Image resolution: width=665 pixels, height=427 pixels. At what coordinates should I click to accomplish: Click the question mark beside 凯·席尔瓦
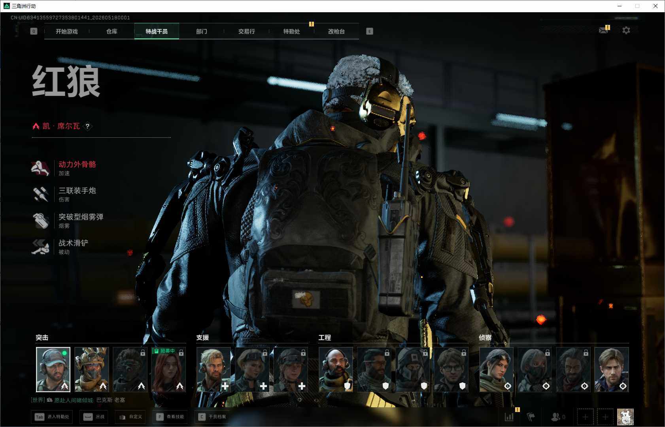pyautogui.click(x=87, y=126)
